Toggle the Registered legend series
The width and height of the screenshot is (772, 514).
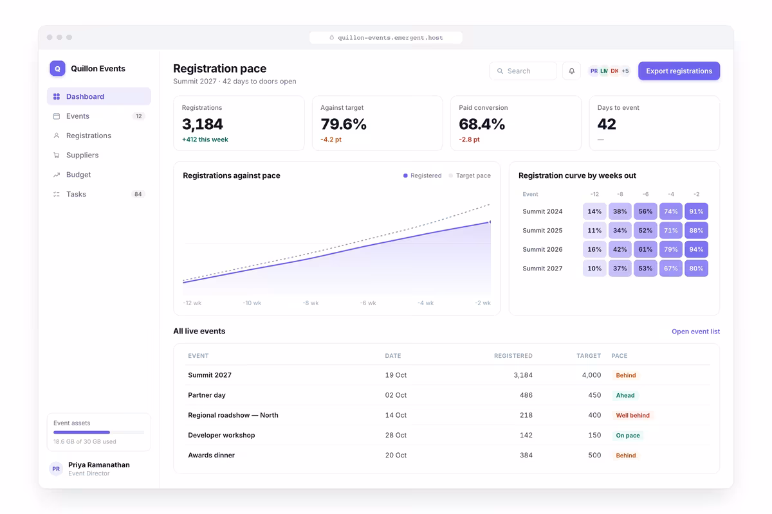click(x=423, y=175)
